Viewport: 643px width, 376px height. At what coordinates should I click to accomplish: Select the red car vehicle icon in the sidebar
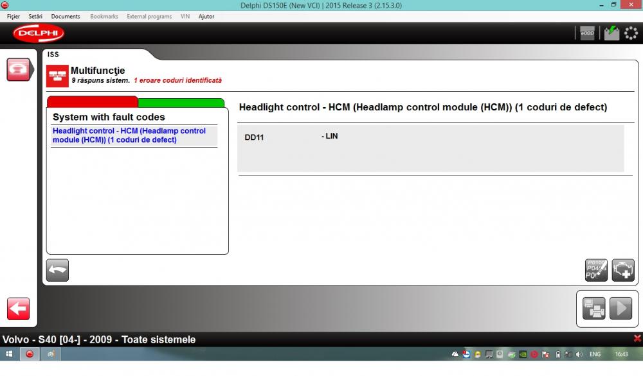(18, 69)
